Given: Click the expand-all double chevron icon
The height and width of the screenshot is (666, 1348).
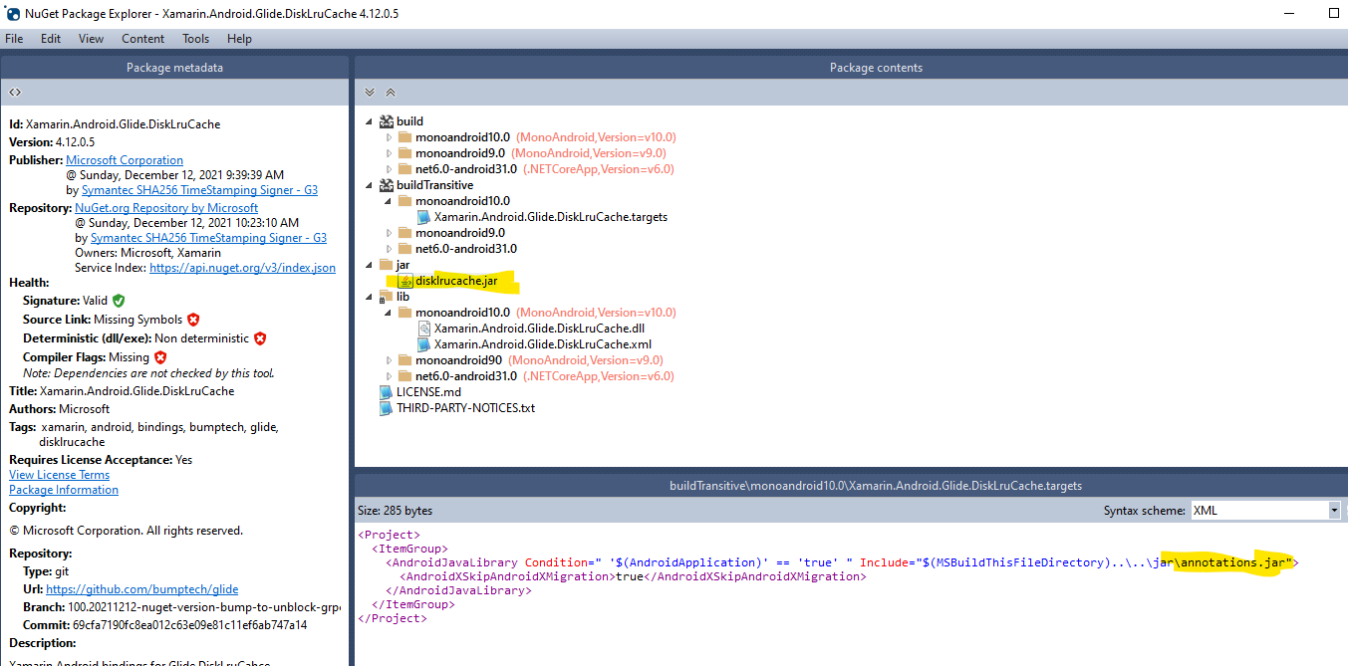Looking at the screenshot, I should coord(369,92).
